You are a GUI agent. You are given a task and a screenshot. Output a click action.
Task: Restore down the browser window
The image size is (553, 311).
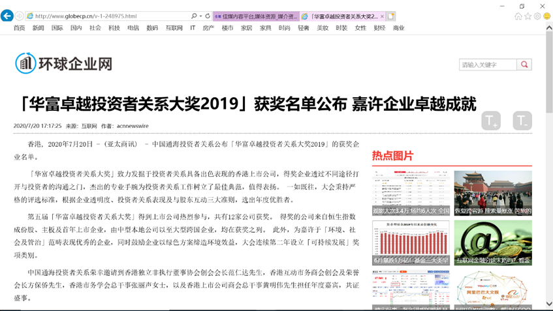pos(522,6)
